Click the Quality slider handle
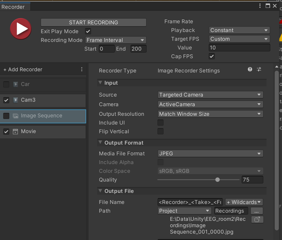 coord(217,179)
